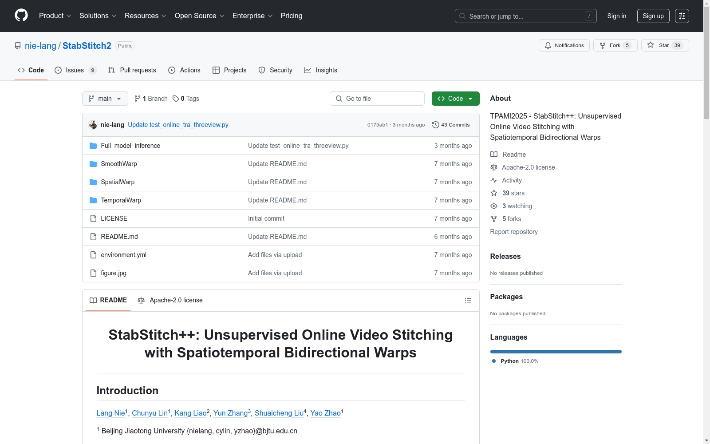The width and height of the screenshot is (710, 444).
Task: Open the Full_model_inference folder icon
Action: (93, 146)
